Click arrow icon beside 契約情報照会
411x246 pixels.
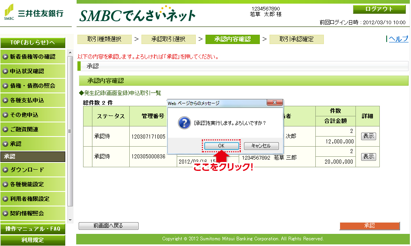(x=5, y=213)
